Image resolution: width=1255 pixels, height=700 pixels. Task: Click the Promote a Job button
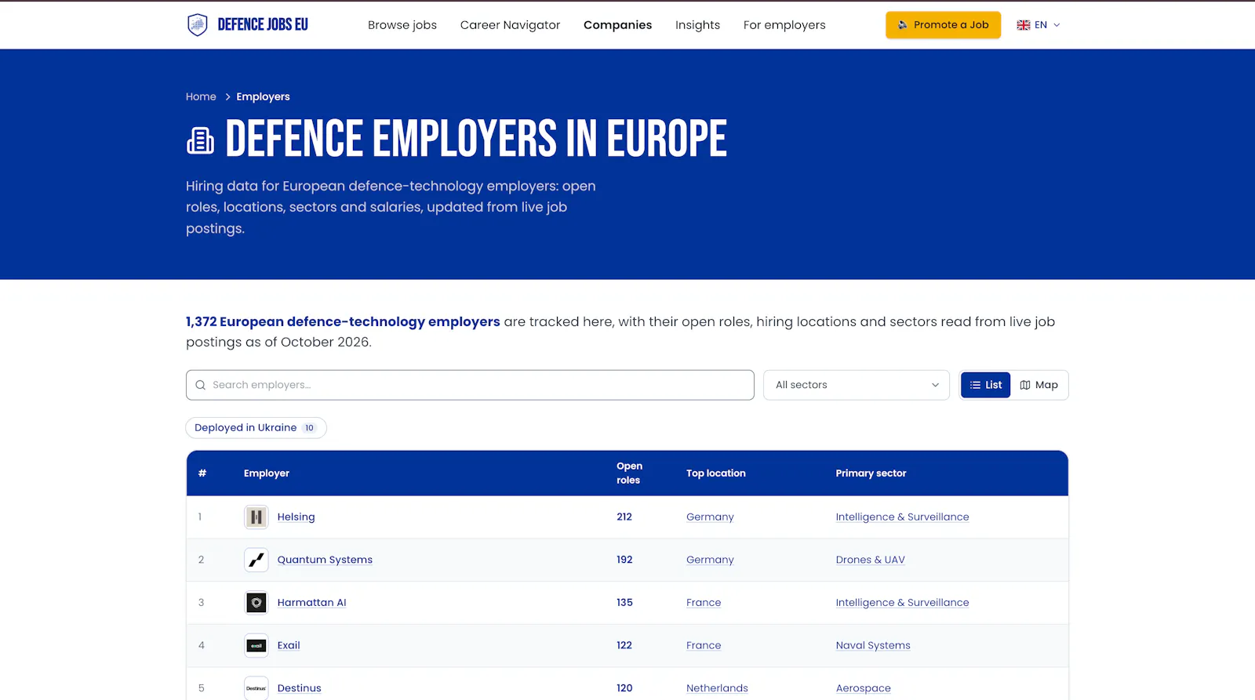(x=944, y=25)
